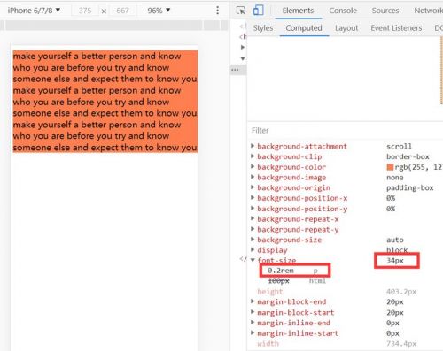Expand the display property
The image size is (443, 351).
253,250
